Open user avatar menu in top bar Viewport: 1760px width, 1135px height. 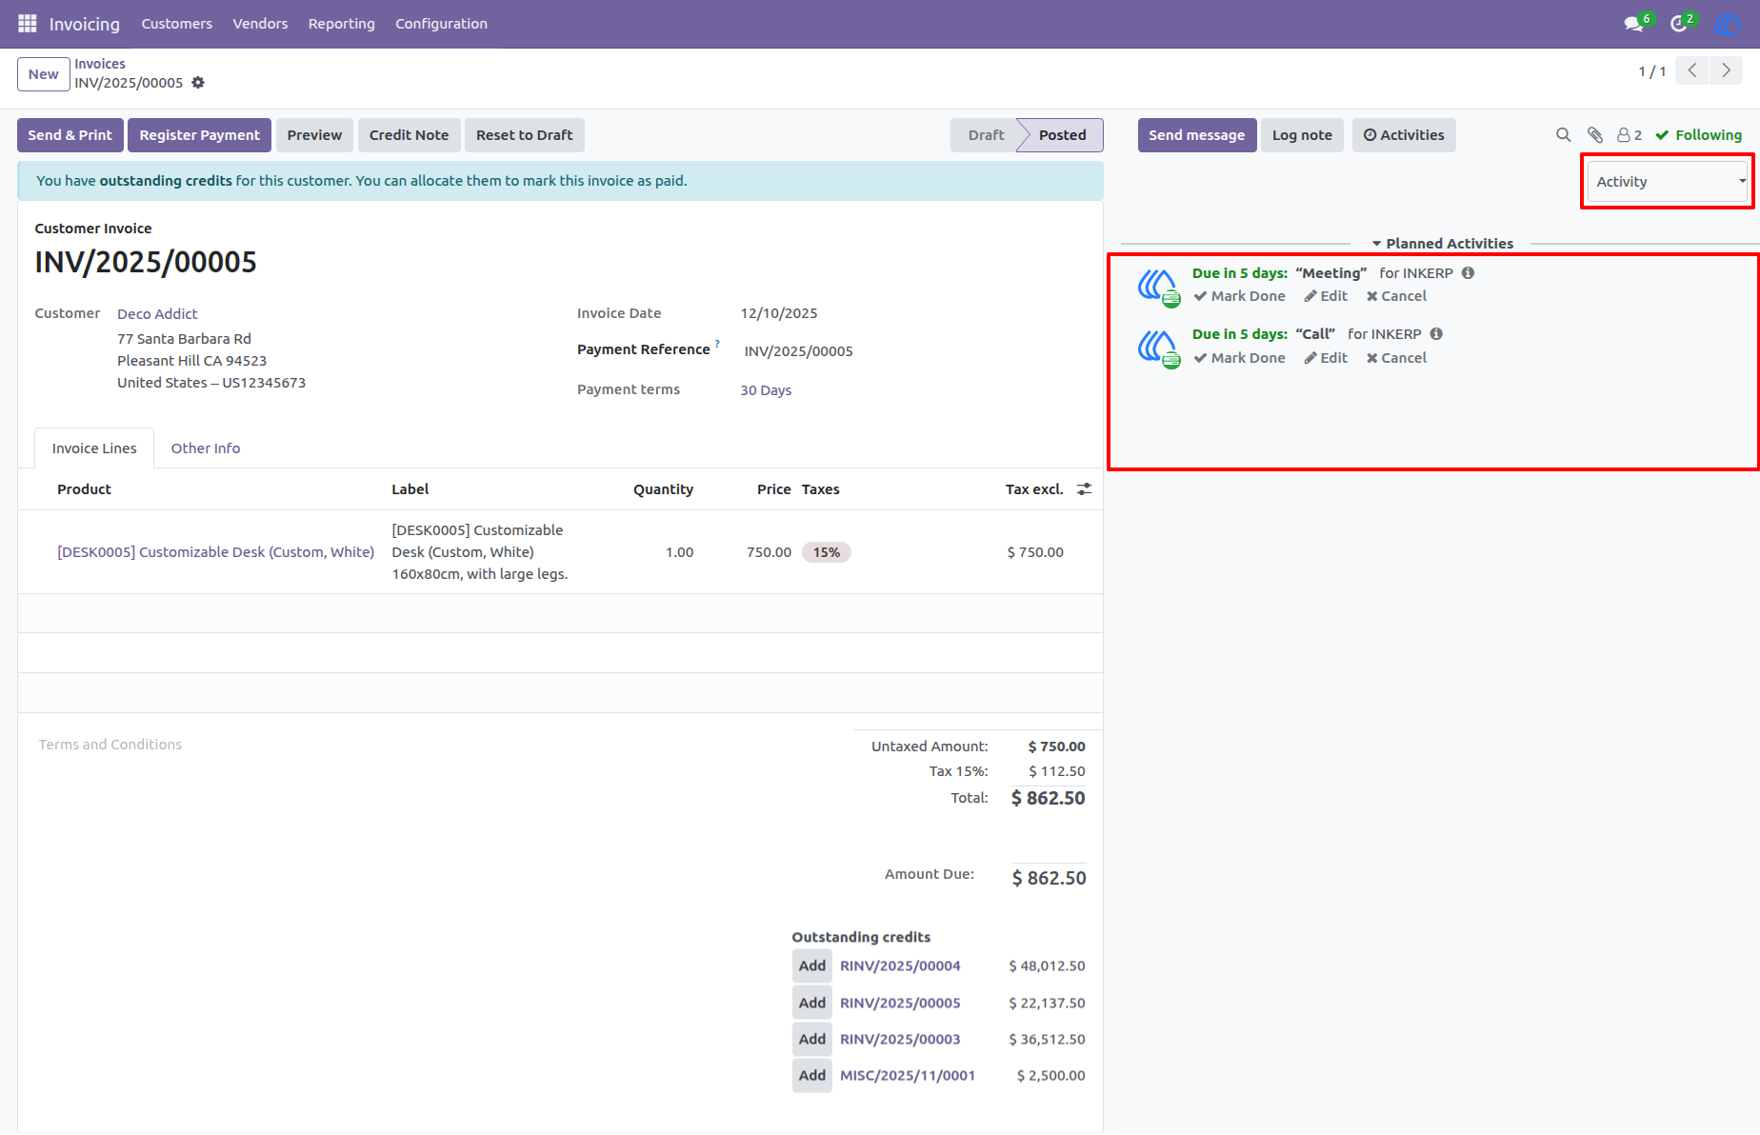pos(1728,23)
